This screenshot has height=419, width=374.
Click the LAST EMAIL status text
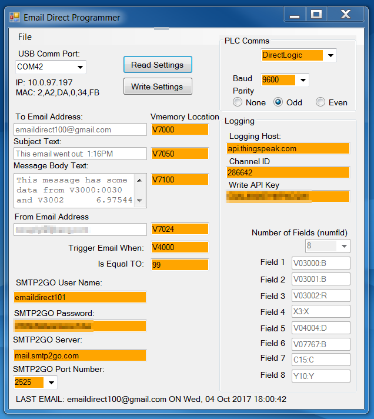point(151,399)
